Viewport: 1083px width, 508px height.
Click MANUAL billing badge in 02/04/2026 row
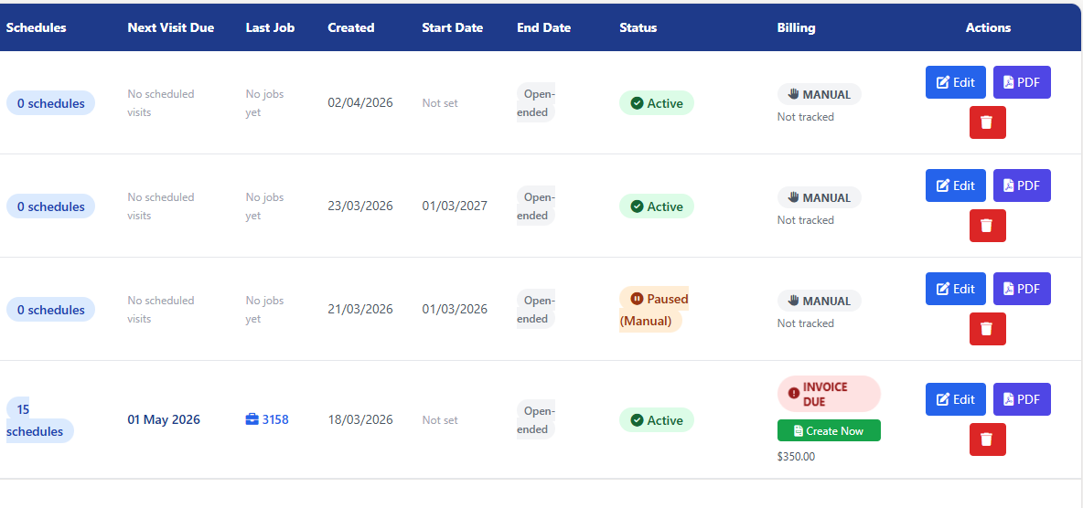[x=820, y=94]
